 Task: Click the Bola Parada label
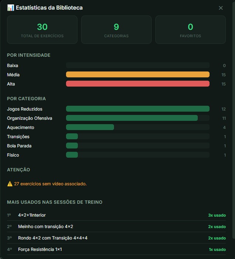[x=19, y=146]
